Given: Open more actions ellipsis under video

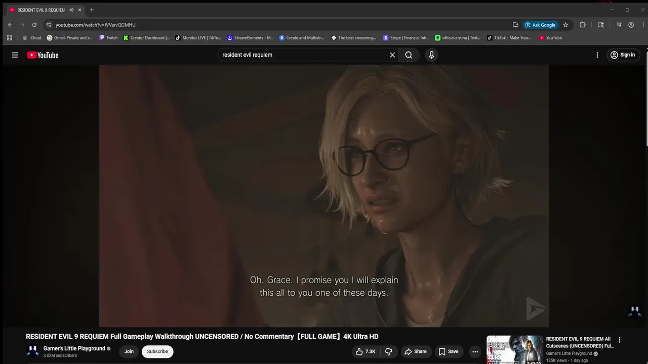Looking at the screenshot, I should [x=475, y=352].
